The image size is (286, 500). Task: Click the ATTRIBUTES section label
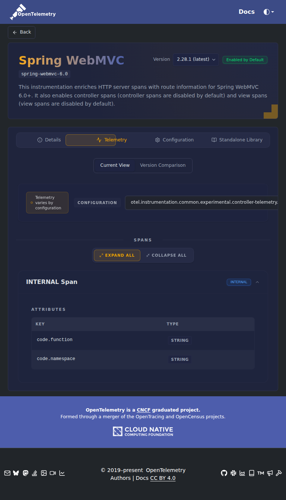click(48, 309)
